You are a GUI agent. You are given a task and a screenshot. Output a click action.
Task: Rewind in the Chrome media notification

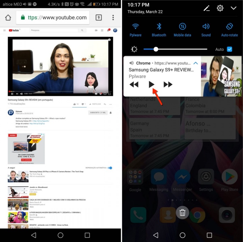[x=134, y=84]
